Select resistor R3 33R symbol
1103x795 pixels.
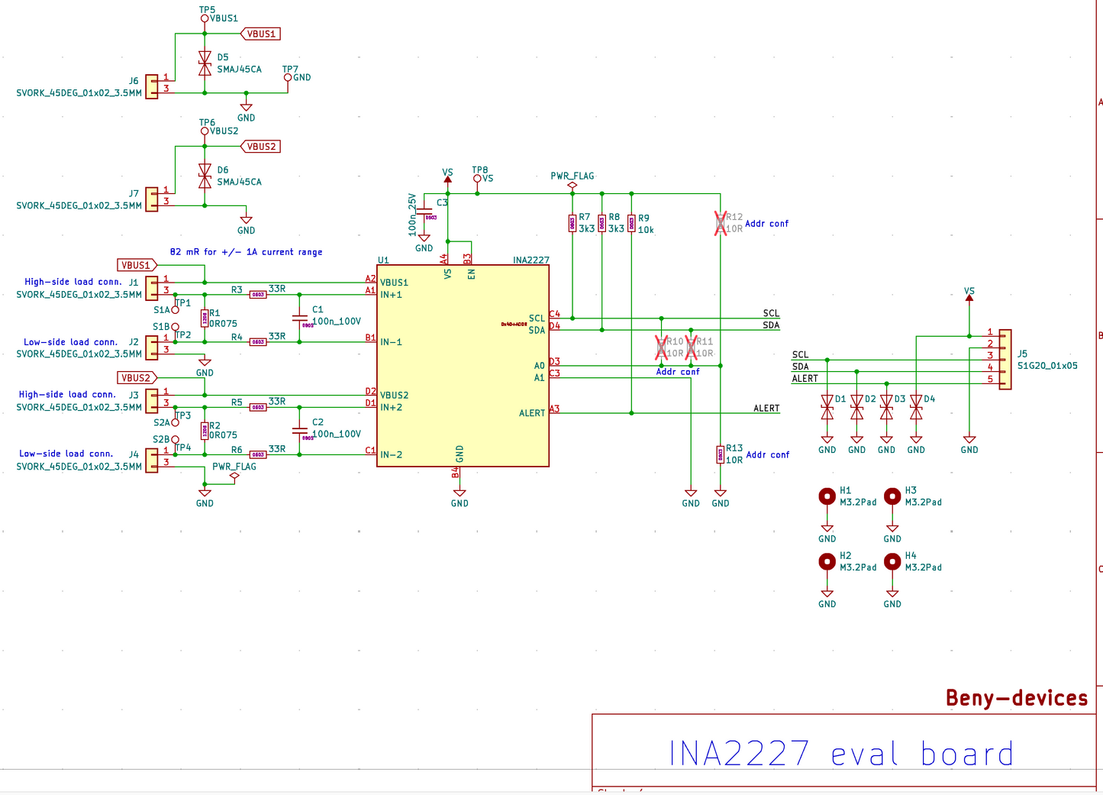click(258, 294)
